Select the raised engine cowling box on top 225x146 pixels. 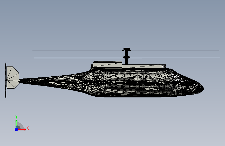coord(108,64)
